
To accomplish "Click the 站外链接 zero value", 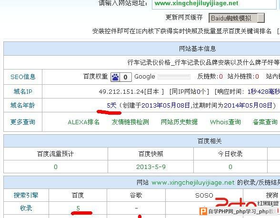I will [x=257, y=77].
